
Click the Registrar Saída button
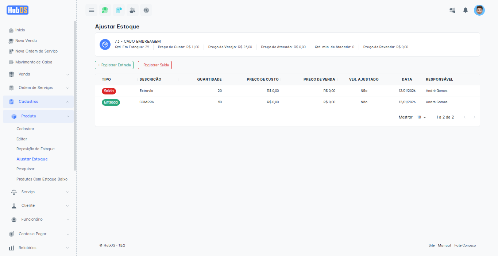[155, 65]
